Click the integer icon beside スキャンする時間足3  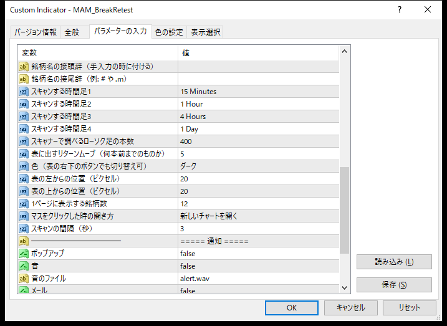point(24,117)
